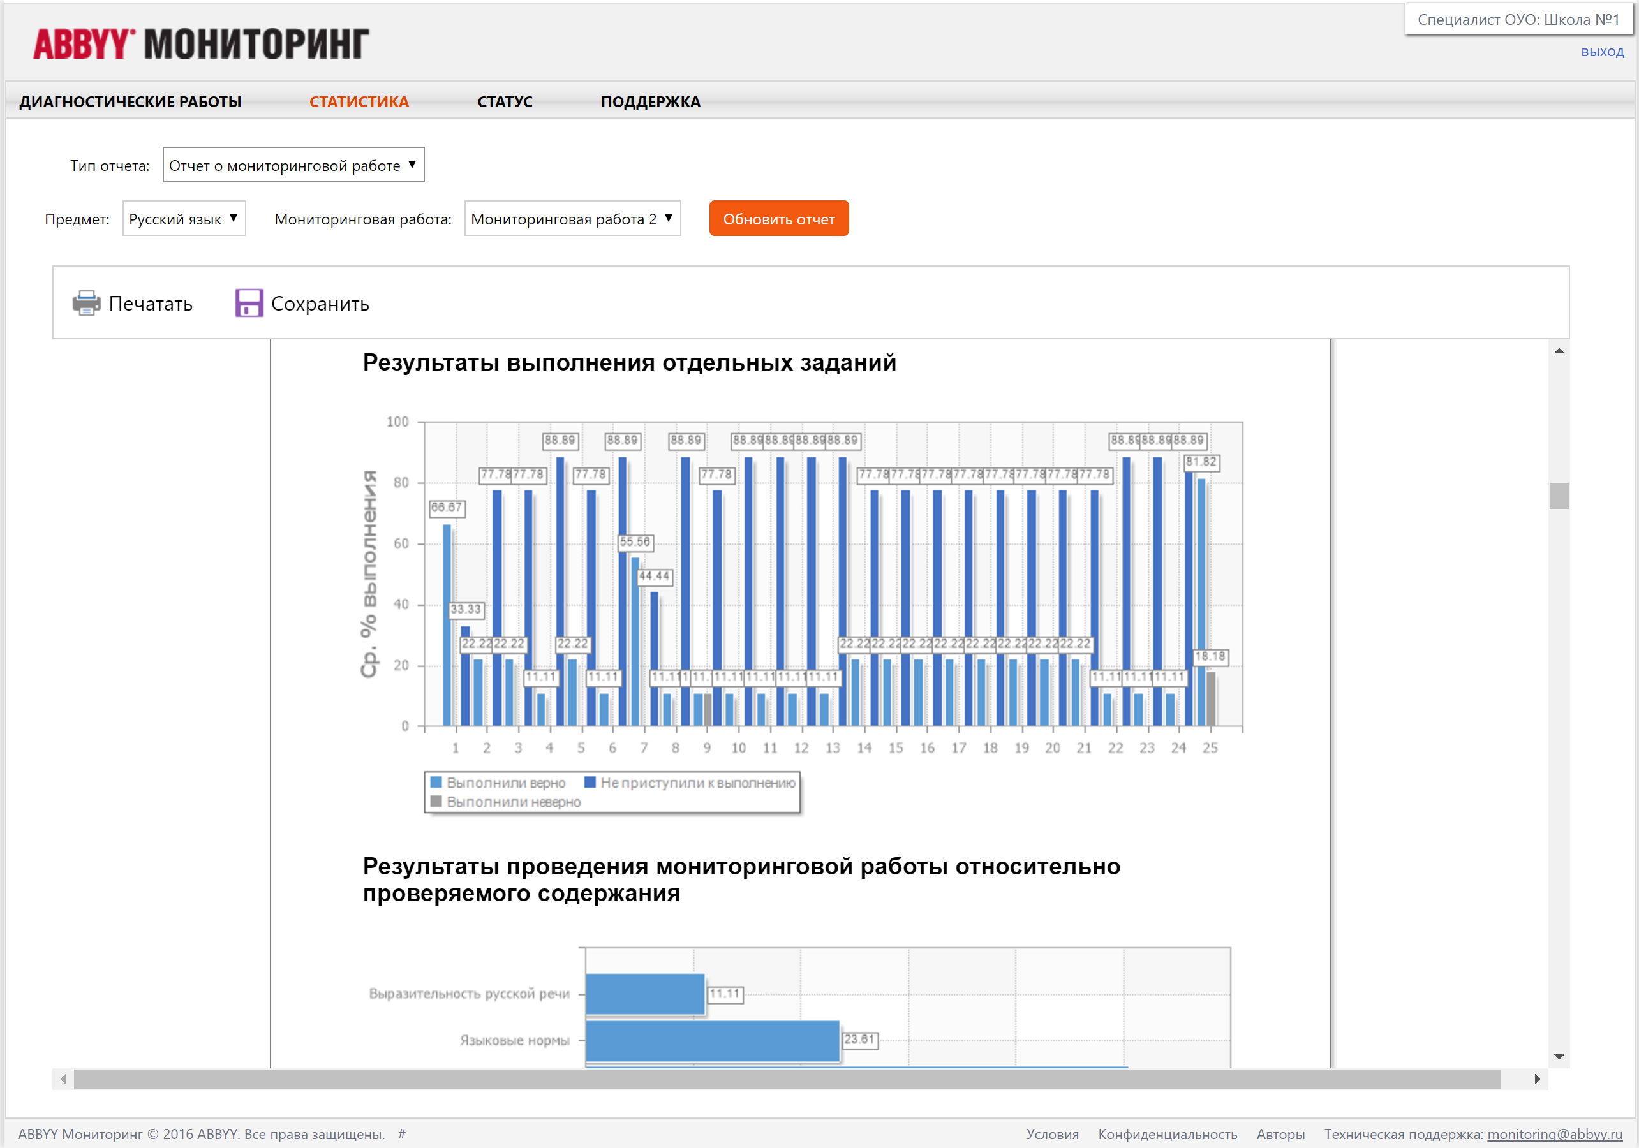The width and height of the screenshot is (1639, 1148).
Task: Click the printer icon
Action: pyautogui.click(x=86, y=303)
